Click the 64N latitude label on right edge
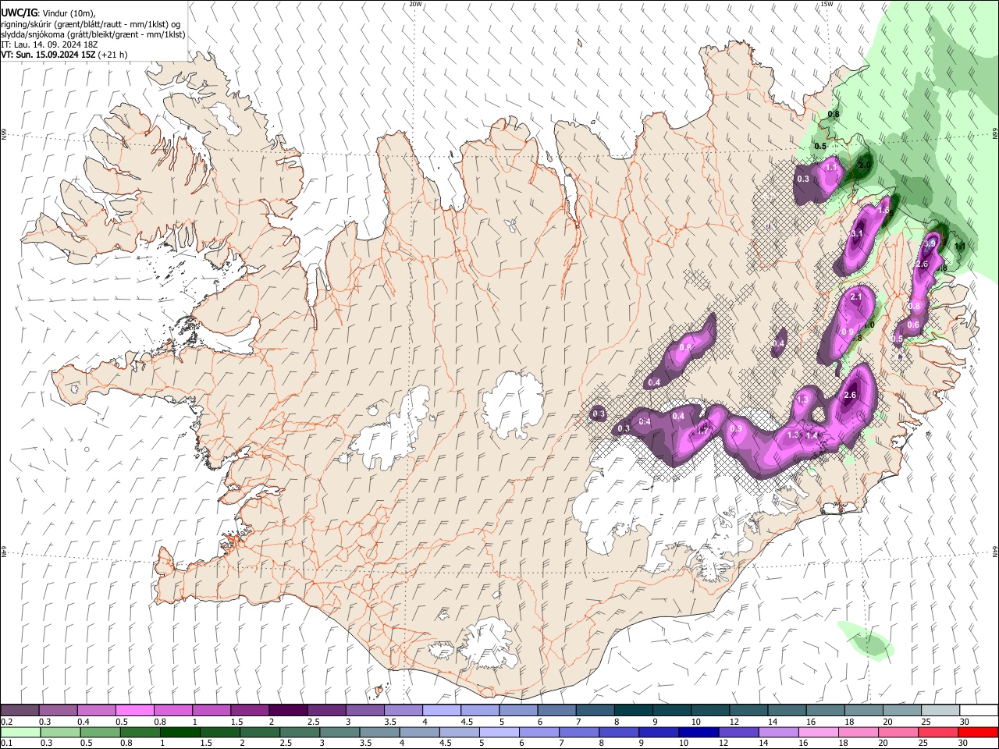This screenshot has width=999, height=749. pos(995,550)
